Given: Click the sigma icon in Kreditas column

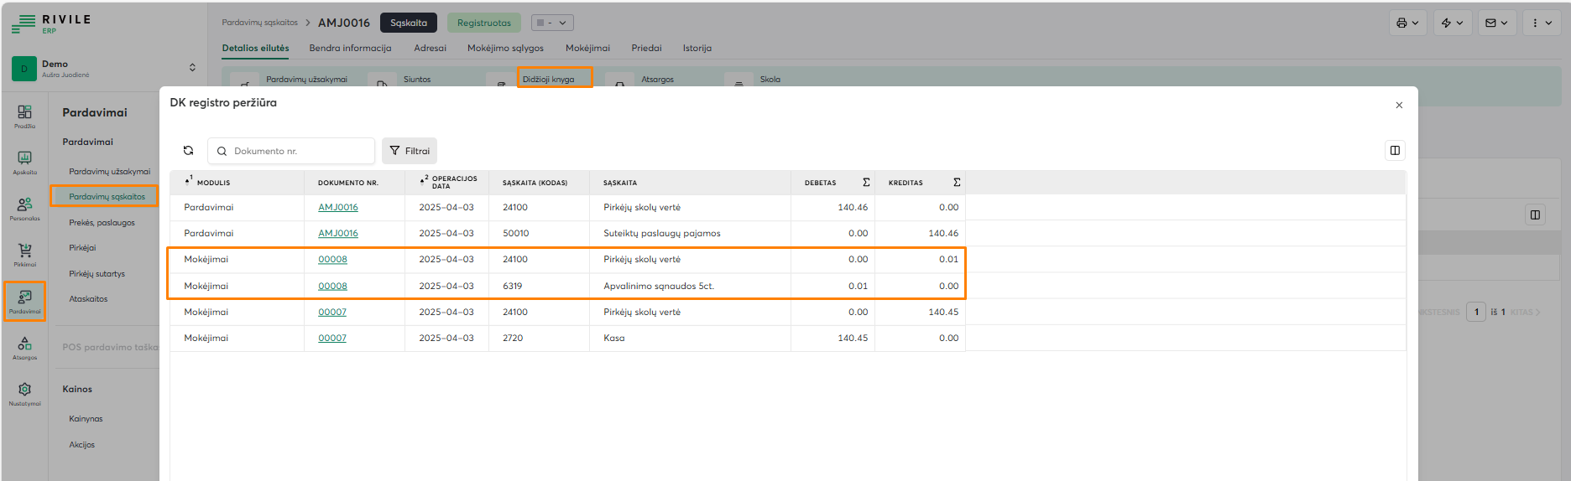Looking at the screenshot, I should (x=957, y=183).
